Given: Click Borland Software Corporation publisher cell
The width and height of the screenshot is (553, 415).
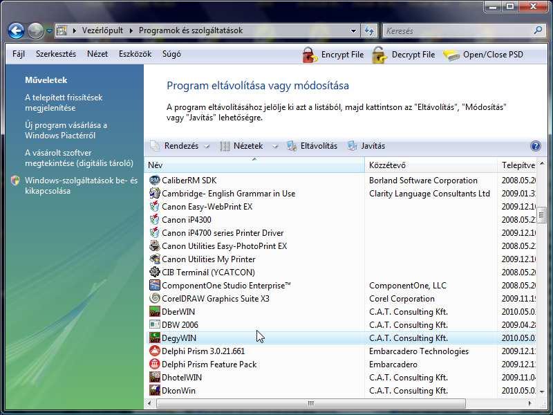Looking at the screenshot, I should pyautogui.click(x=423, y=181).
